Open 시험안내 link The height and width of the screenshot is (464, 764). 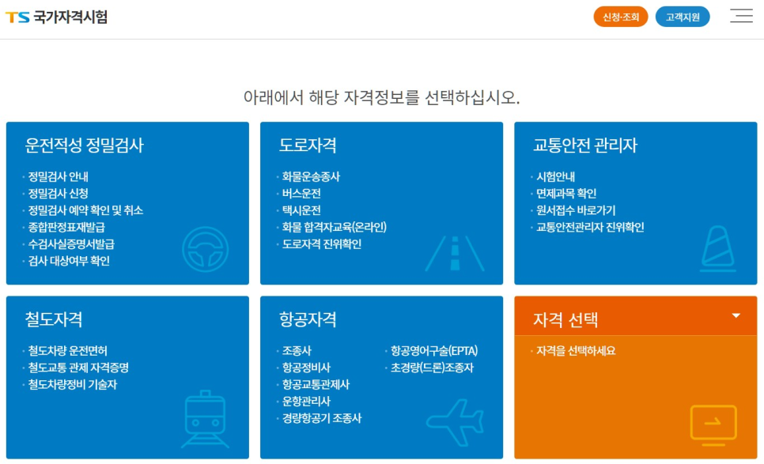coord(555,177)
